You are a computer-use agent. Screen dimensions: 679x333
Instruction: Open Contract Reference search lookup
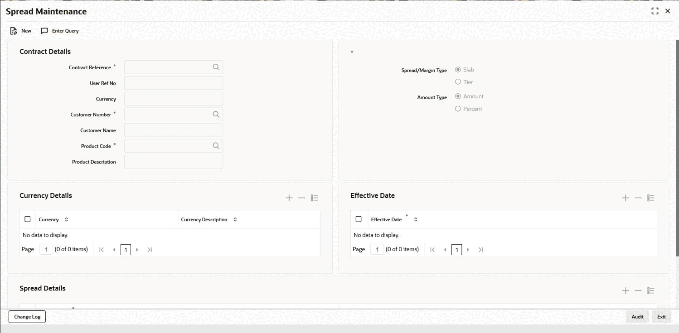[x=216, y=67]
